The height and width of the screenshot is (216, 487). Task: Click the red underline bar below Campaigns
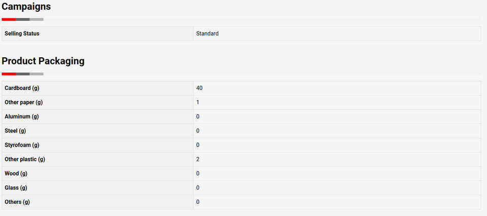pyautogui.click(x=9, y=20)
